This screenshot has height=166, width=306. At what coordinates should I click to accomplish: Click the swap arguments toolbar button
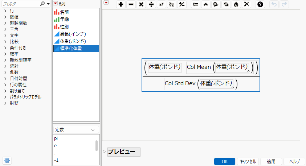point(226,4)
